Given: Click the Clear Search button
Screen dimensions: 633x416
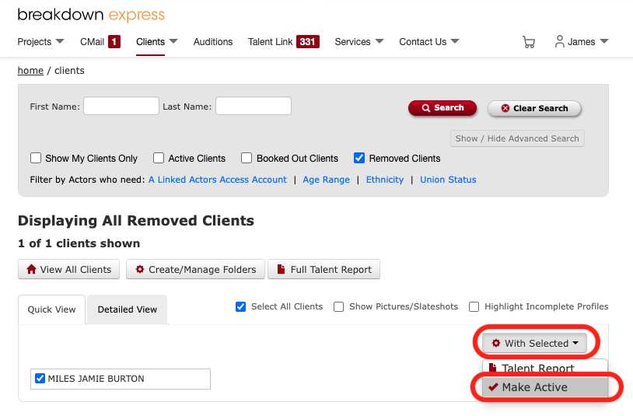Looking at the screenshot, I should [534, 108].
